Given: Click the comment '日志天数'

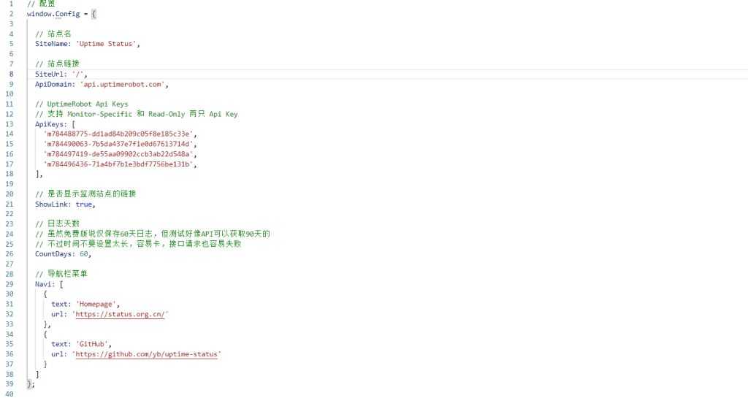Looking at the screenshot, I should coord(57,224).
